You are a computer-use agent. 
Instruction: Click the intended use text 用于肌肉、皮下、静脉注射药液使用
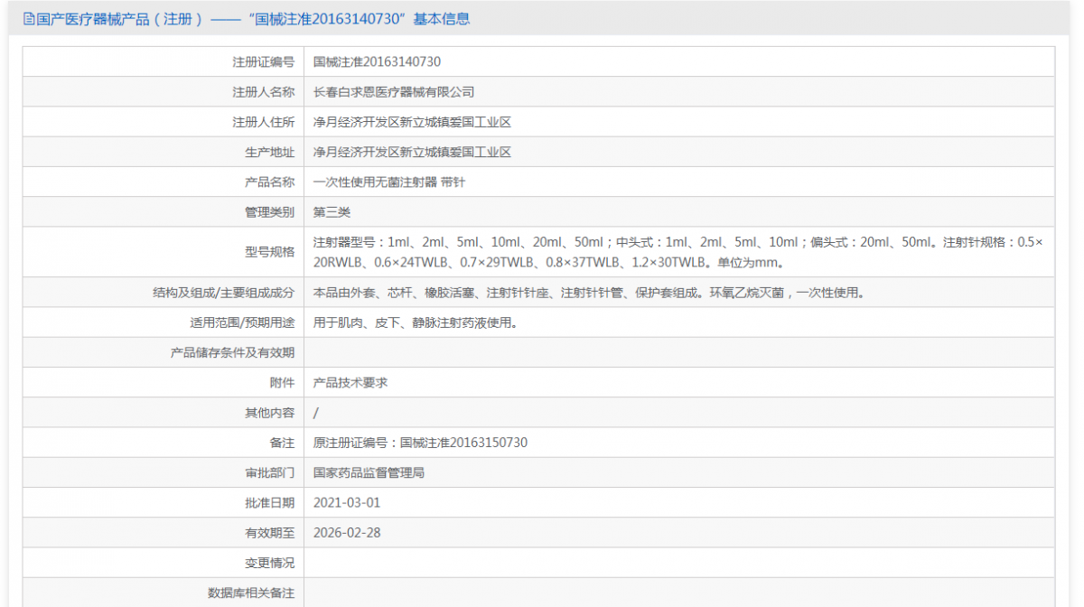tap(416, 322)
